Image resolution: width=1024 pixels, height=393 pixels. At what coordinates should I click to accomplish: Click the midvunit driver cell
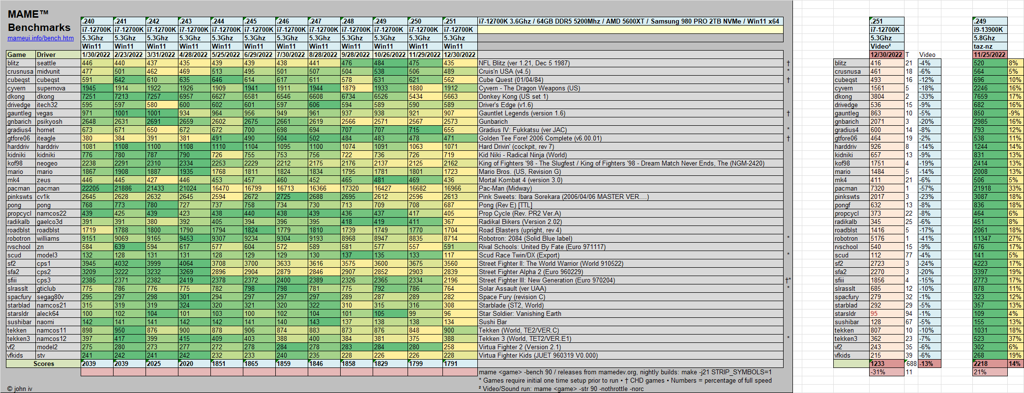click(58, 71)
